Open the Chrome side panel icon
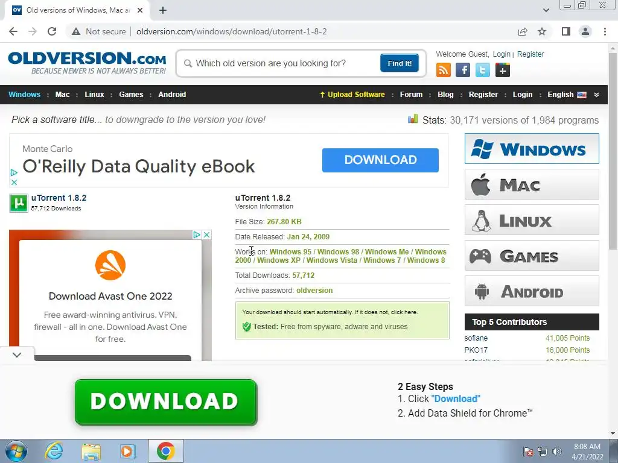Viewport: 618px width, 463px height. point(566,31)
